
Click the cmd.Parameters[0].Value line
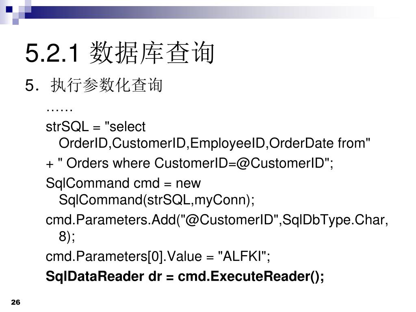pos(158,257)
